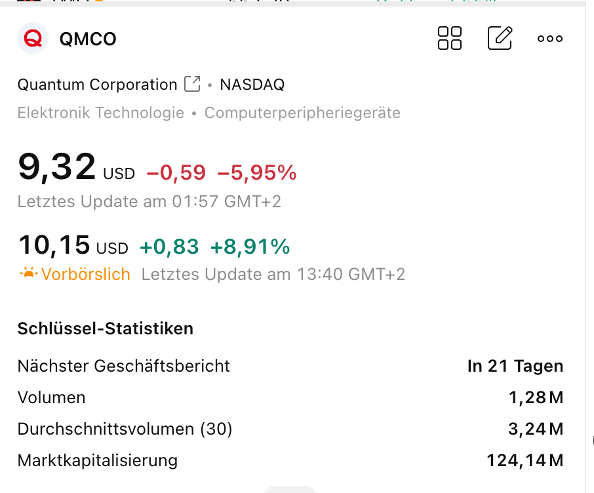
Task: Click the Marktkapitalisierung value 124,14 M
Action: click(525, 461)
